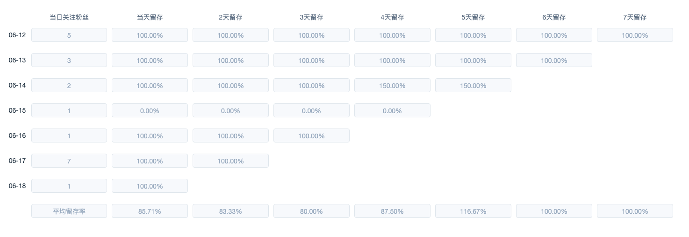
Task: Select the 平均留存率 label cell
Action: pyautogui.click(x=69, y=211)
